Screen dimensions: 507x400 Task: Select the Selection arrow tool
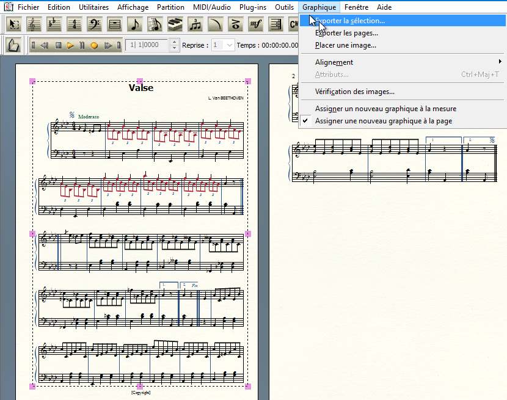pyautogui.click(x=15, y=25)
